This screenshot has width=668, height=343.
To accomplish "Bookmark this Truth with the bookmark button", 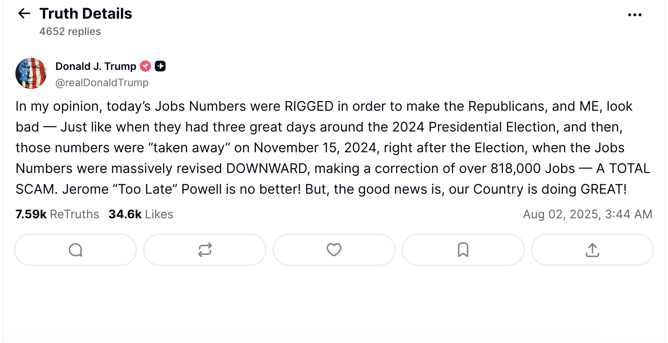I will (x=463, y=250).
